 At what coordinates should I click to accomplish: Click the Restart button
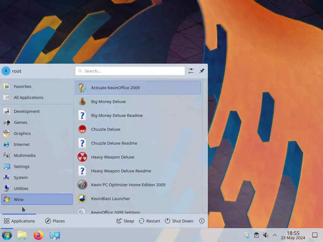150,221
